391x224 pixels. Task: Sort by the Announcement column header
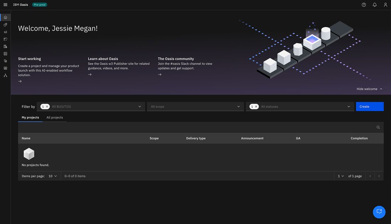pyautogui.click(x=252, y=138)
